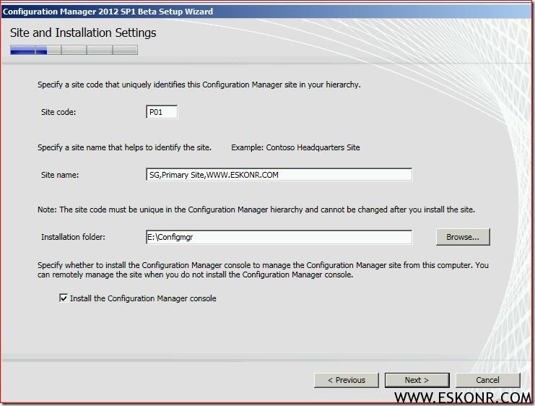The image size is (535, 406).
Task: Click the 'Installation folder:' label
Action: (x=73, y=237)
